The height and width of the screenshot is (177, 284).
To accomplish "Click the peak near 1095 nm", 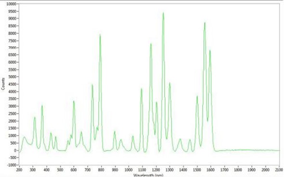I will 142,89.
